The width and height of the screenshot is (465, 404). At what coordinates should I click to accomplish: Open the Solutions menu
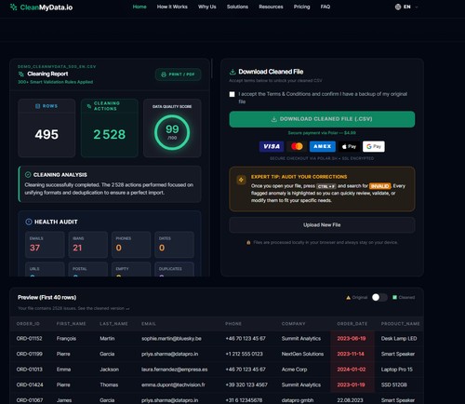tap(237, 7)
